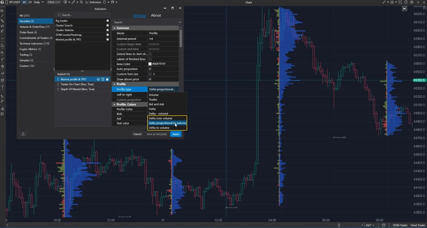Toggle visibility eye of Market profile & TPO
This screenshot has height=228, width=427.
click(x=98, y=79)
